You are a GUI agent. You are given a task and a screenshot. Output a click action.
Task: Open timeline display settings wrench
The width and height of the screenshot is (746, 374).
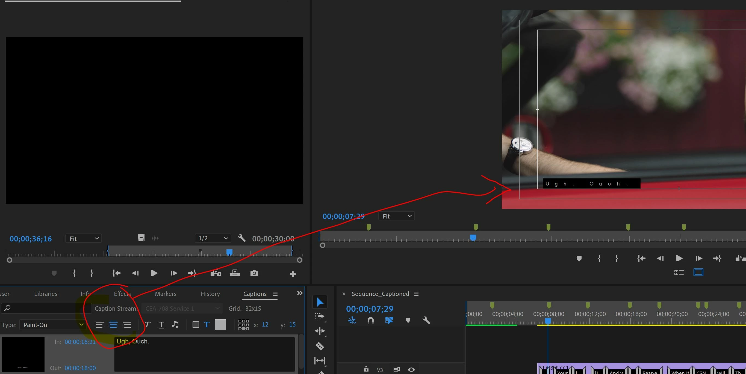[426, 320]
